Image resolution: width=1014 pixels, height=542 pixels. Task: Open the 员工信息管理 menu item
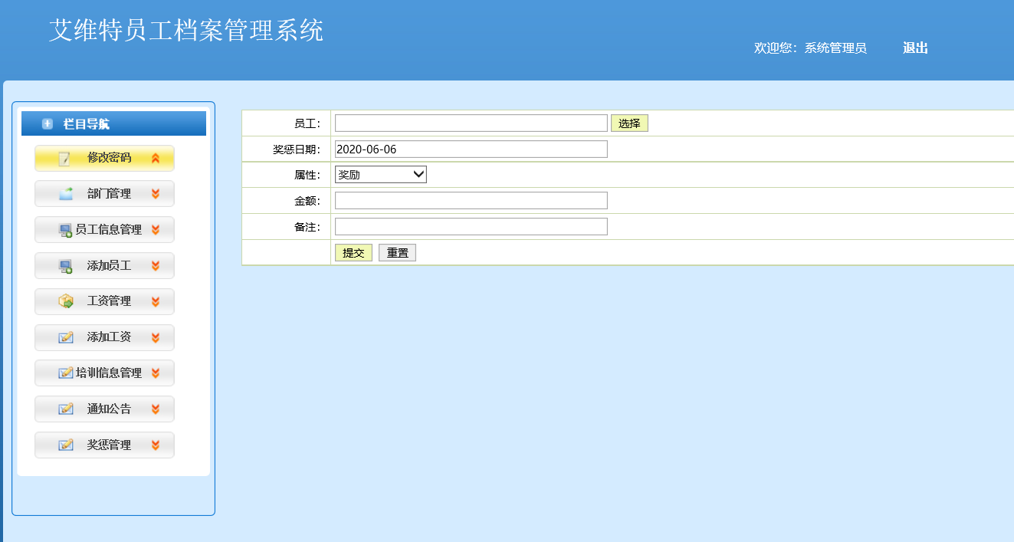[x=104, y=230]
